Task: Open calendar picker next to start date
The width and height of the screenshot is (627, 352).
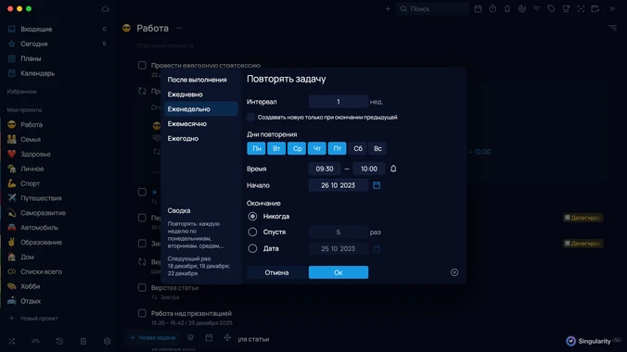Action: [x=377, y=185]
